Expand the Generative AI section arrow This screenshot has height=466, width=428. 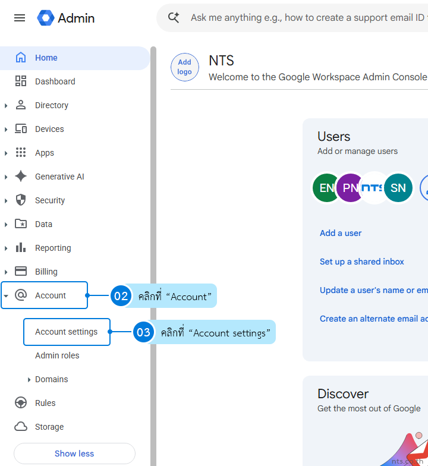(6, 177)
